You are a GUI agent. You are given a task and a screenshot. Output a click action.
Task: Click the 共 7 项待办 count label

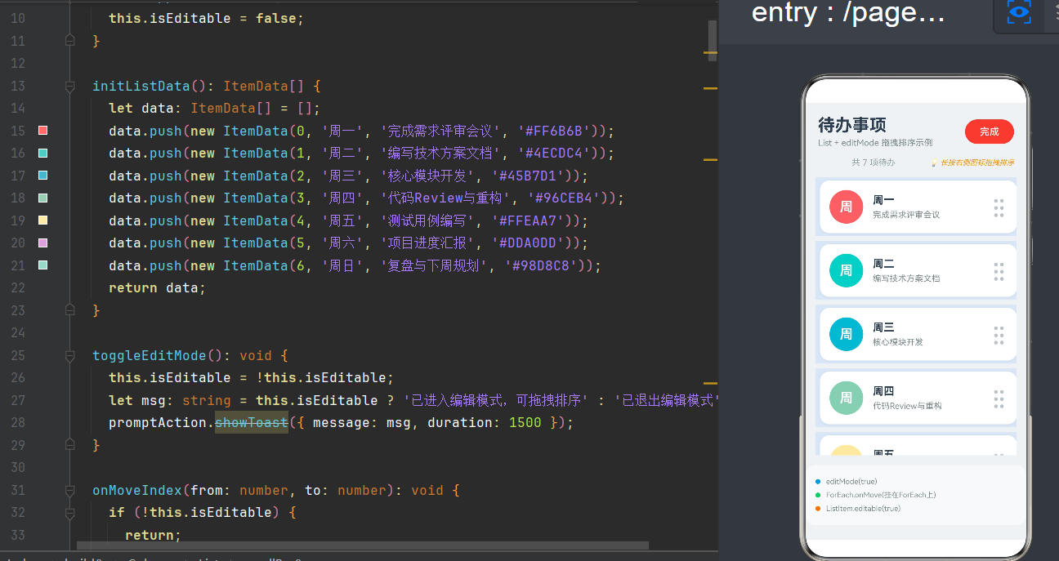874,163
